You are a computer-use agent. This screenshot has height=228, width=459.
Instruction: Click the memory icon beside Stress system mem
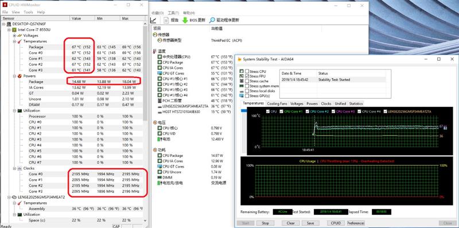point(242,86)
